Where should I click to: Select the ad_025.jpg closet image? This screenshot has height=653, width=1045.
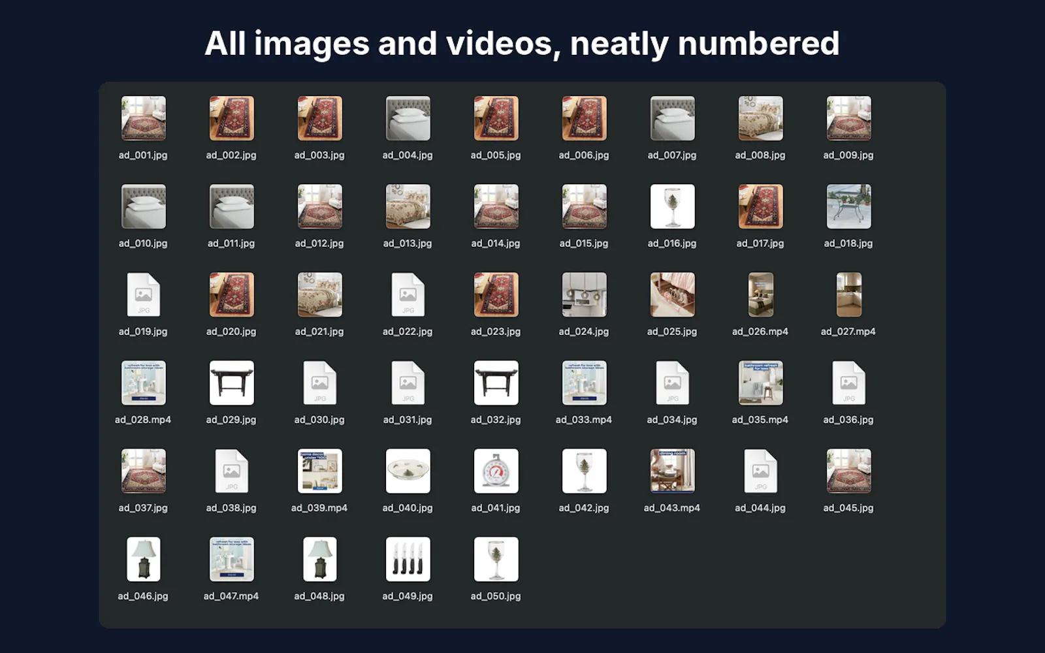coord(672,295)
